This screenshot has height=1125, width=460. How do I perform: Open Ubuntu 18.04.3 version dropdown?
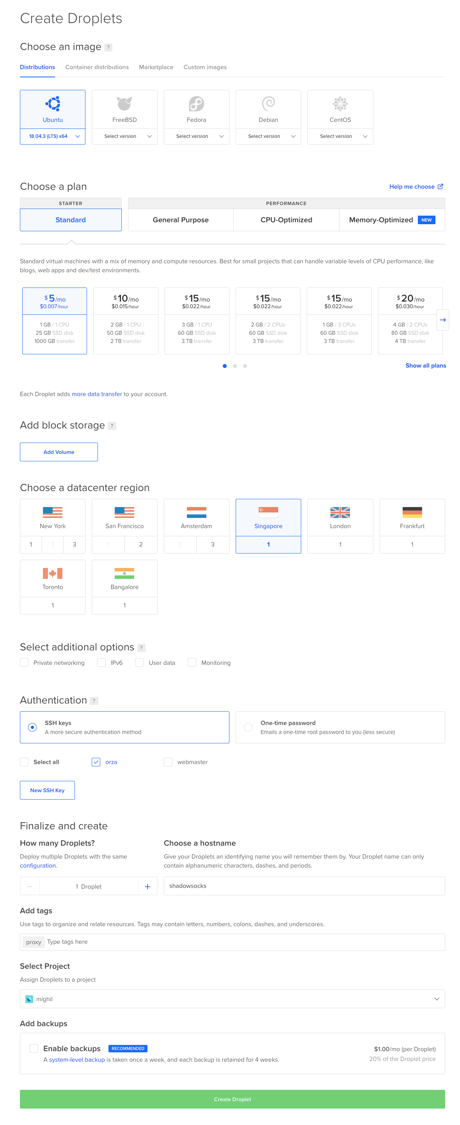click(52, 136)
